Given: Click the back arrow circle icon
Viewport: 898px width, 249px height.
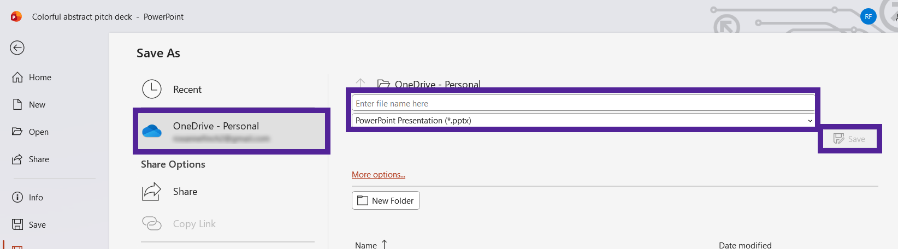Looking at the screenshot, I should coord(17,48).
